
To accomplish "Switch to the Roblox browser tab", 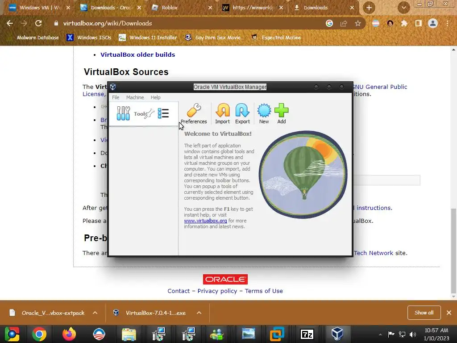I will pyautogui.click(x=182, y=8).
